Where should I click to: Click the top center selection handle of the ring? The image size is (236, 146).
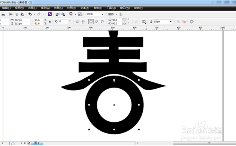114,80
